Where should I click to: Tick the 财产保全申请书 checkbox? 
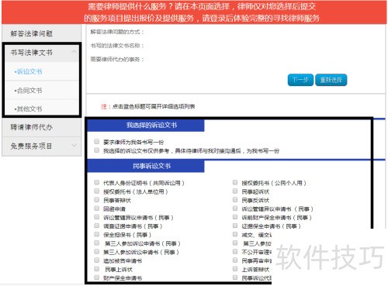[97, 277]
